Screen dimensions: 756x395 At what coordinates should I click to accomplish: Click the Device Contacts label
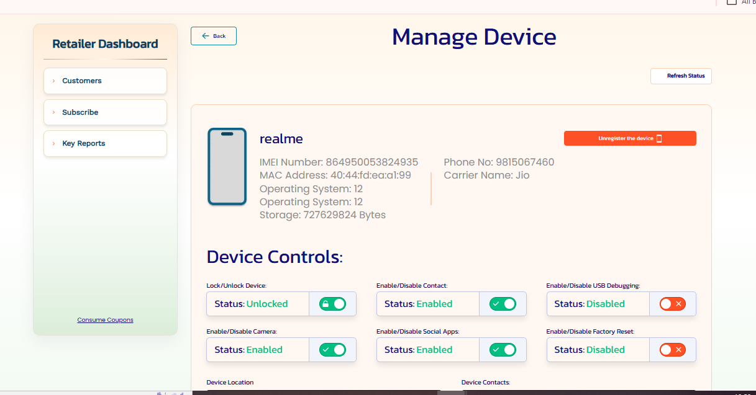[486, 383]
